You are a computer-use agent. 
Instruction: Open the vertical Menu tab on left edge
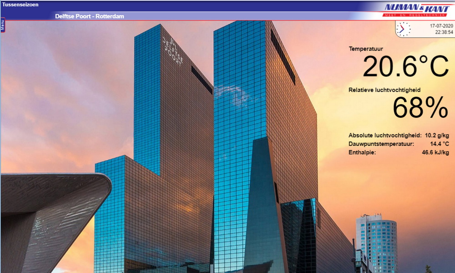click(x=2, y=24)
